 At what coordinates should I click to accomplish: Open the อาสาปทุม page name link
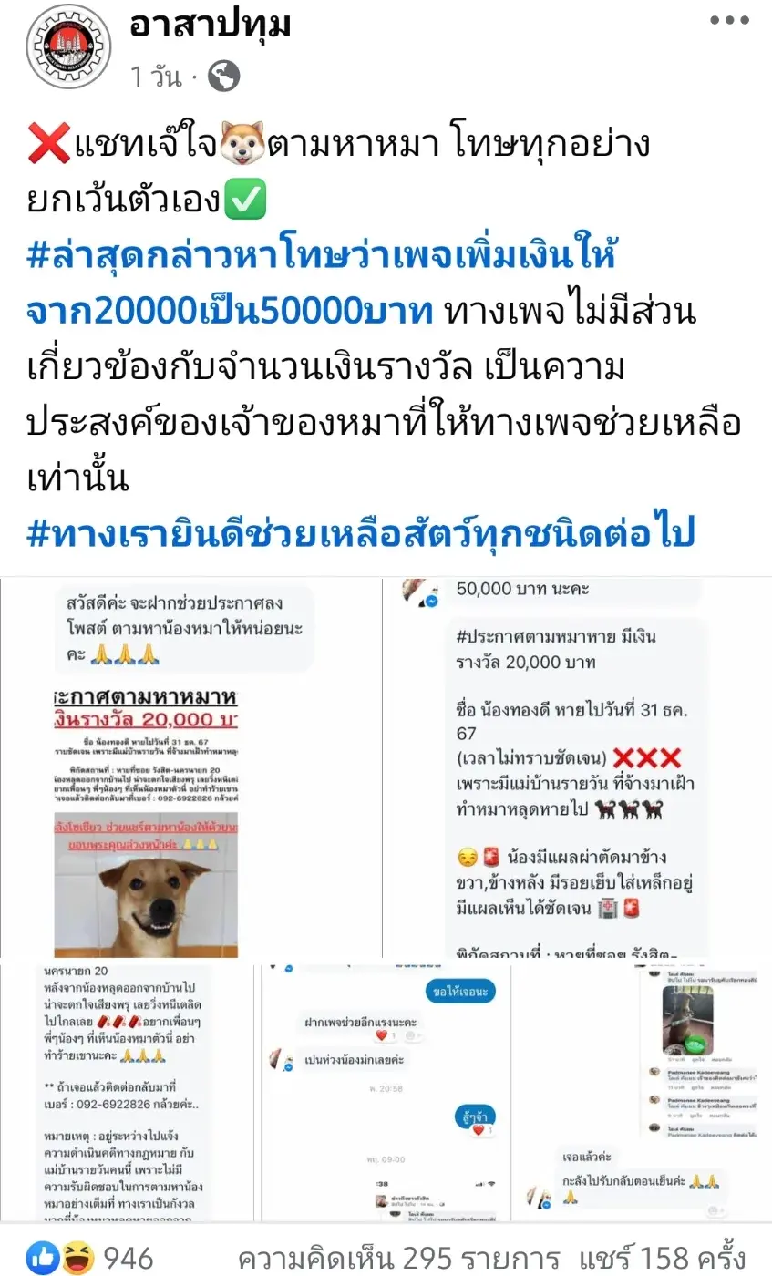211,25
